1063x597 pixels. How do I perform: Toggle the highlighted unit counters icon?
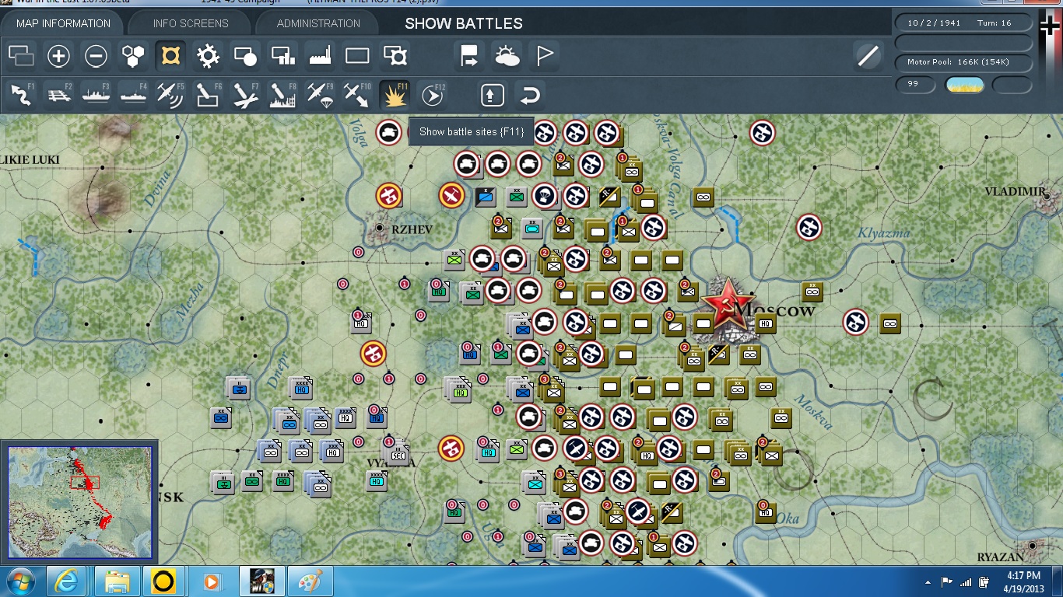pos(170,55)
